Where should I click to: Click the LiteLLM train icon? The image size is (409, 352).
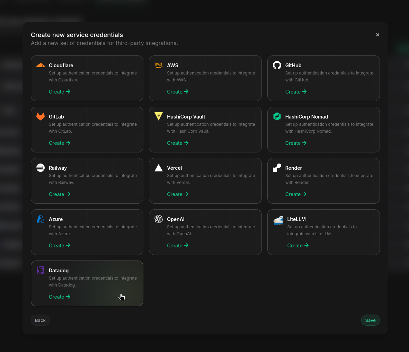(x=278, y=220)
